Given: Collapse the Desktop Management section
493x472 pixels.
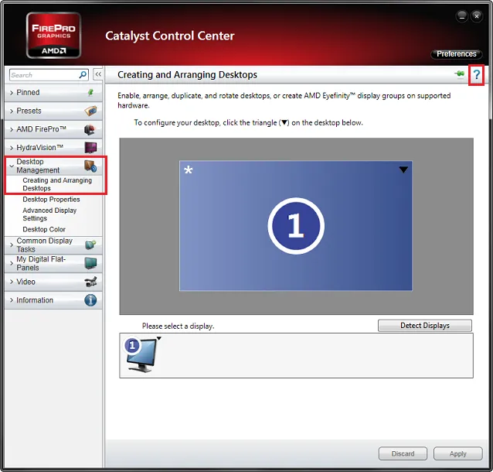Looking at the screenshot, I should [38, 166].
